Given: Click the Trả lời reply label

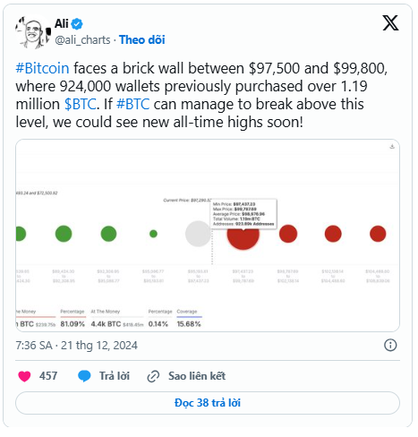Looking at the screenshot, I should [x=115, y=376].
